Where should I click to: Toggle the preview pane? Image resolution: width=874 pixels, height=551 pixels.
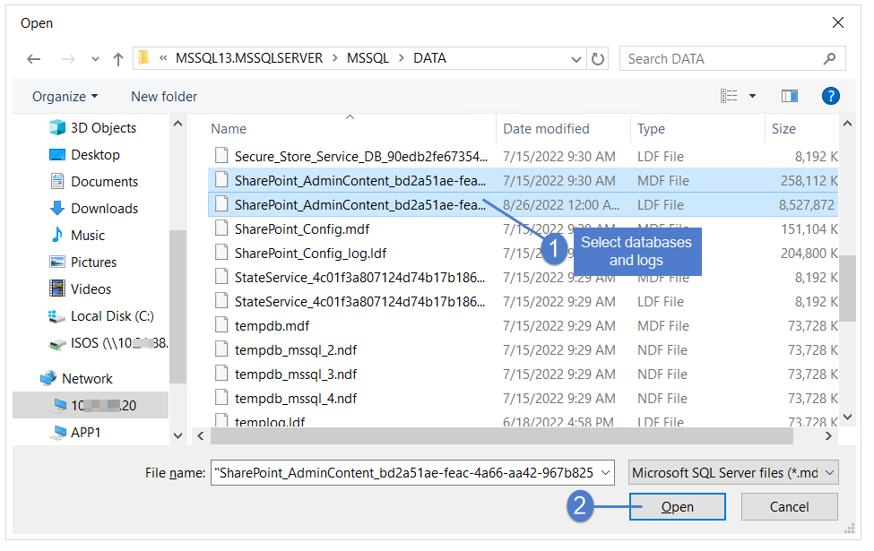(x=789, y=96)
